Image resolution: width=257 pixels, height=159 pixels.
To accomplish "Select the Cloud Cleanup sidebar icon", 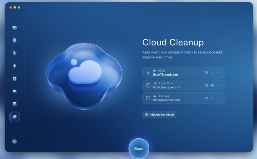I will coord(15,117).
